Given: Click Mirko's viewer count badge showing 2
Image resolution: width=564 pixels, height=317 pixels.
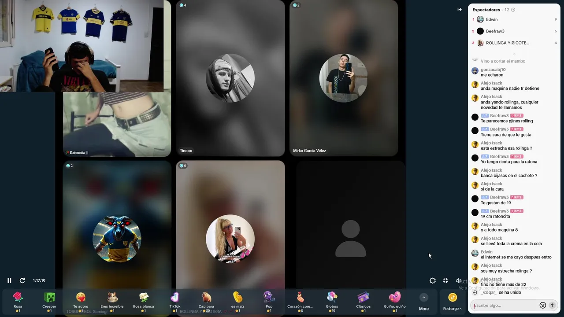Looking at the screenshot, I should coord(296,5).
